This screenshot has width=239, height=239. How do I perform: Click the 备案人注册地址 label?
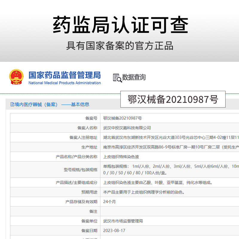click(83, 137)
